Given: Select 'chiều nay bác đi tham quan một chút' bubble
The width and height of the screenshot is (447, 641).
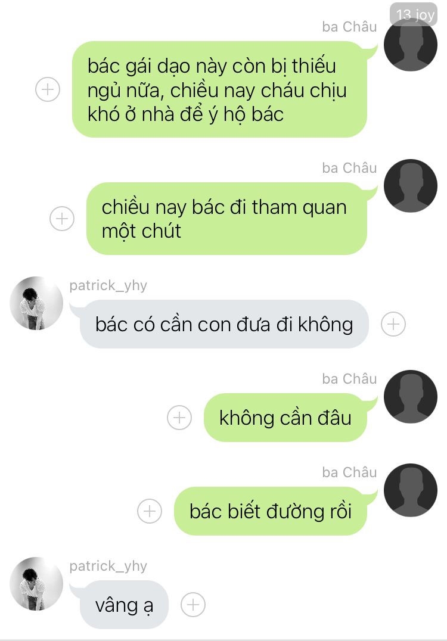Looking at the screenshot, I should pos(226,218).
